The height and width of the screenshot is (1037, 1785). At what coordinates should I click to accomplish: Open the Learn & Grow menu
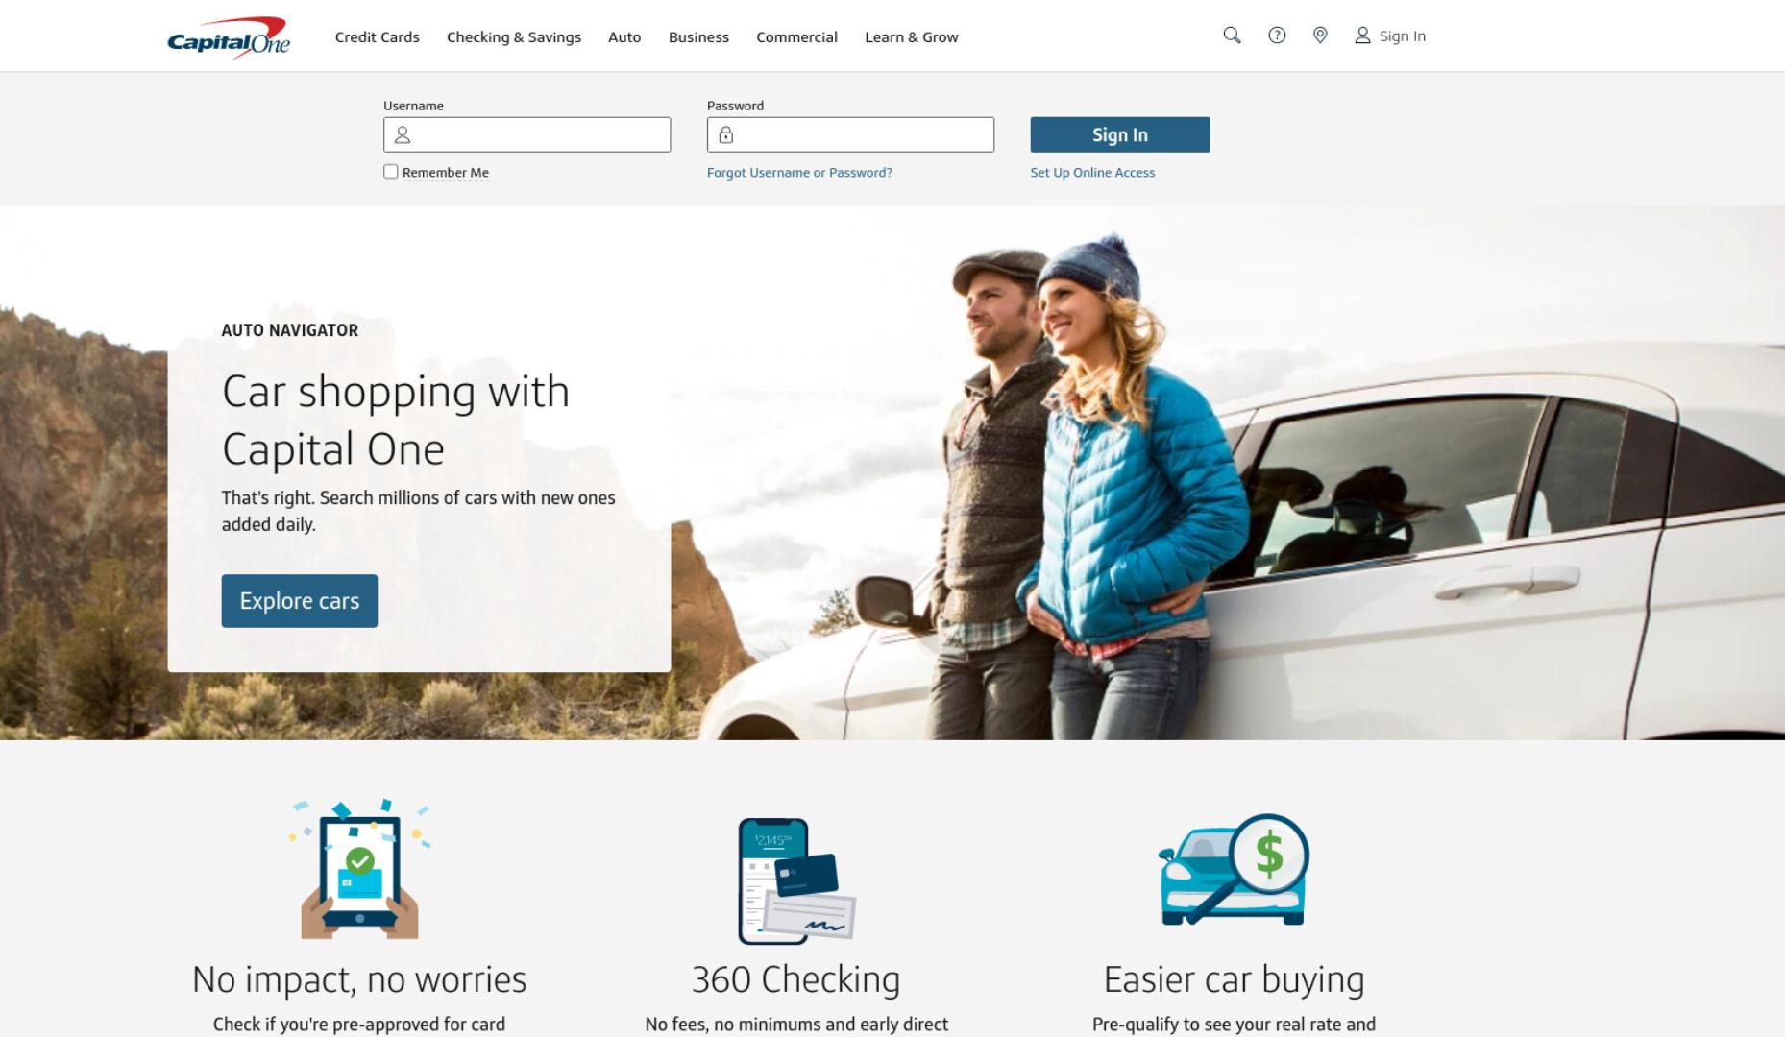pyautogui.click(x=912, y=37)
